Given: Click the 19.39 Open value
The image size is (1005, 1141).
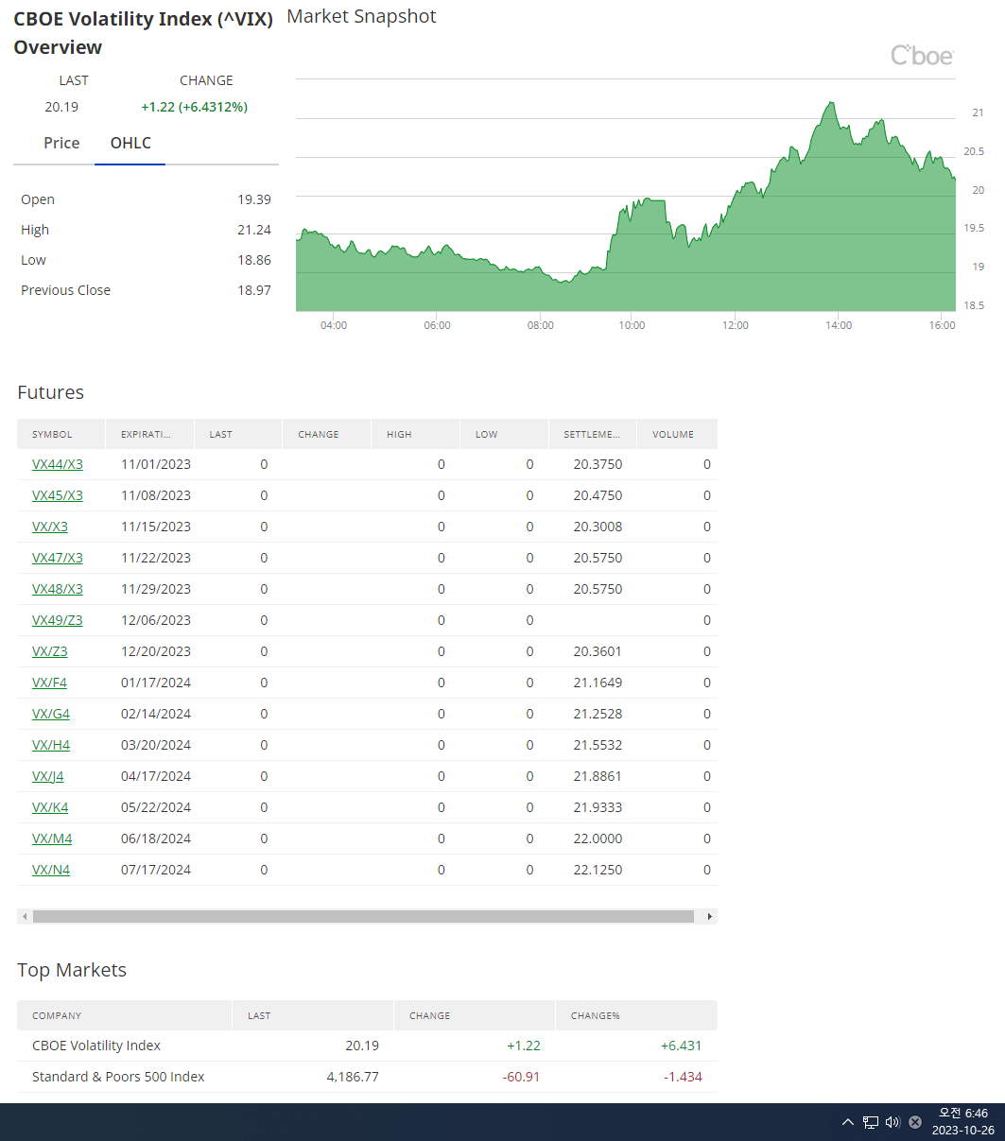Looking at the screenshot, I should (x=254, y=199).
